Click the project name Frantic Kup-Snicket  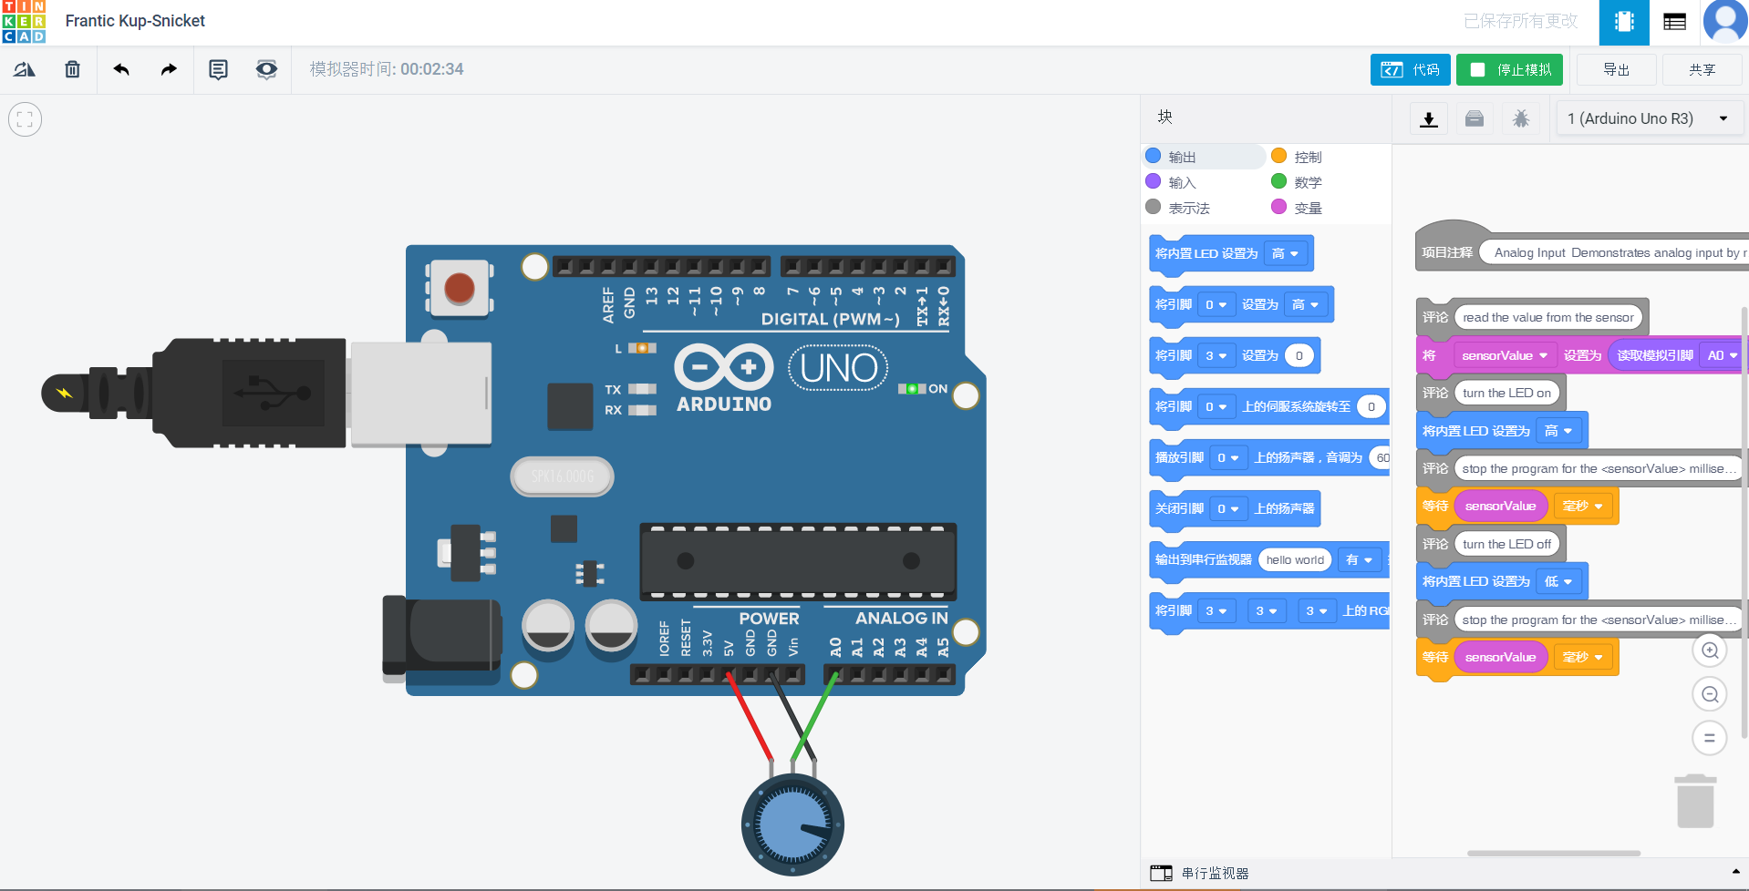135,21
